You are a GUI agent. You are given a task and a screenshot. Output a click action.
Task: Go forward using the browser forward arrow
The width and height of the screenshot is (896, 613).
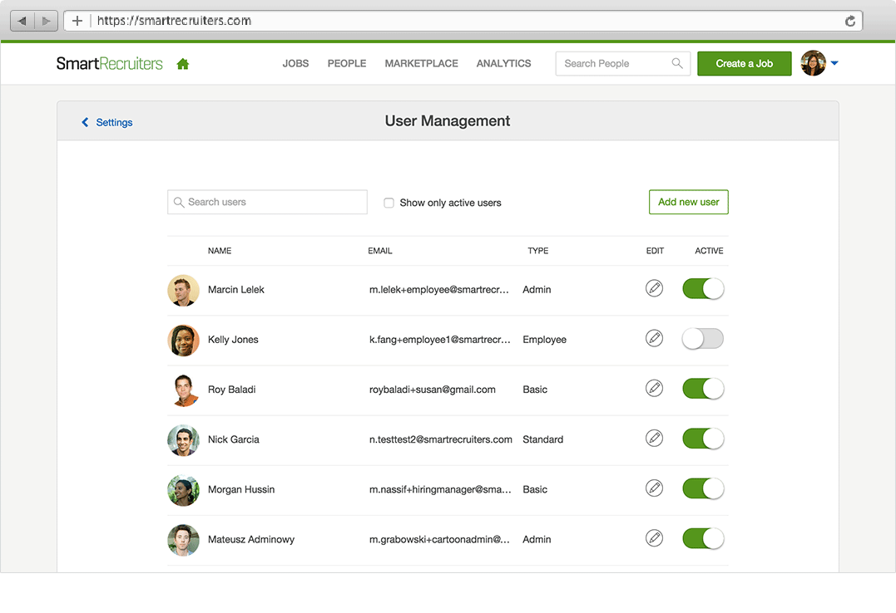[47, 21]
